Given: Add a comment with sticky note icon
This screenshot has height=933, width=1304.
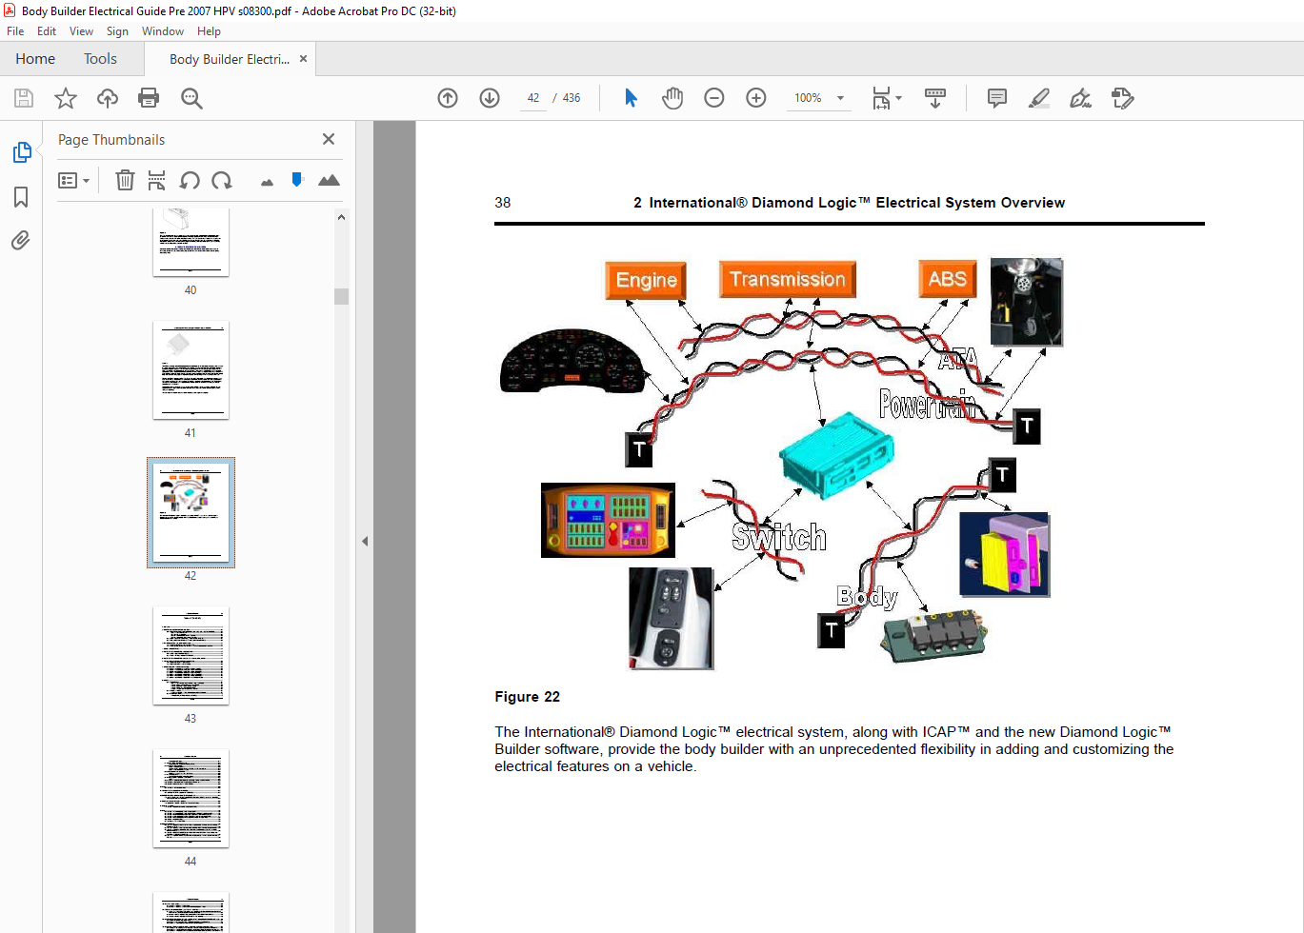Looking at the screenshot, I should 997,98.
